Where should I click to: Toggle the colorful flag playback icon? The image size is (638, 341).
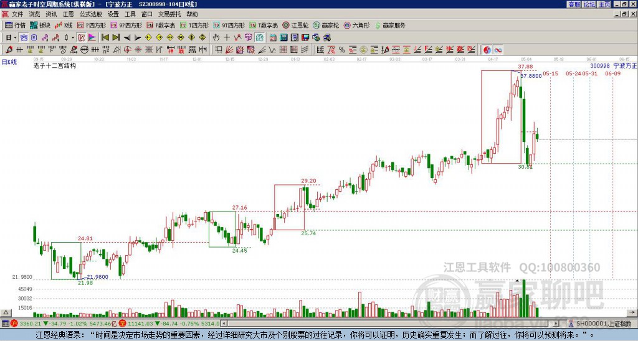coord(92,38)
